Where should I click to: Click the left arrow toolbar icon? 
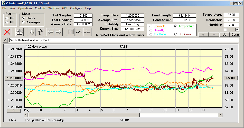point(50,32)
